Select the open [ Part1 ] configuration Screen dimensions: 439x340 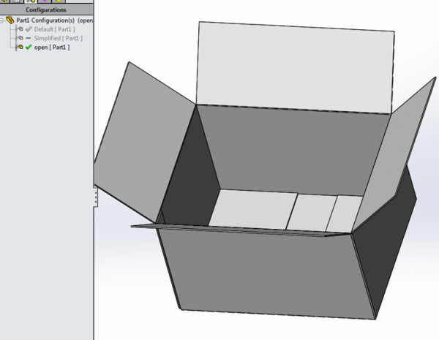[x=51, y=47]
